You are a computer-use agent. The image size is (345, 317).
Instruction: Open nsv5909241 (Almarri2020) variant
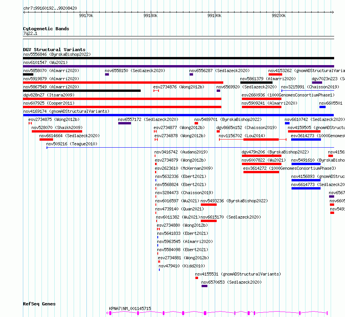[269, 103]
